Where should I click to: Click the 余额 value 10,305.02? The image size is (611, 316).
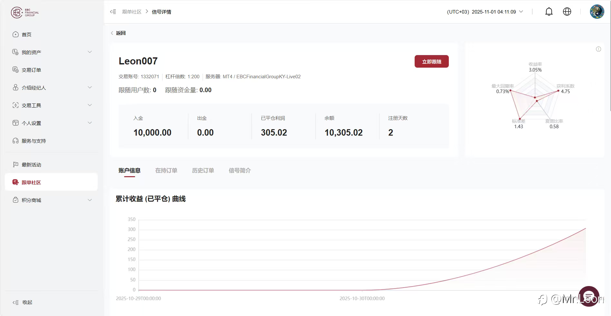[344, 132]
